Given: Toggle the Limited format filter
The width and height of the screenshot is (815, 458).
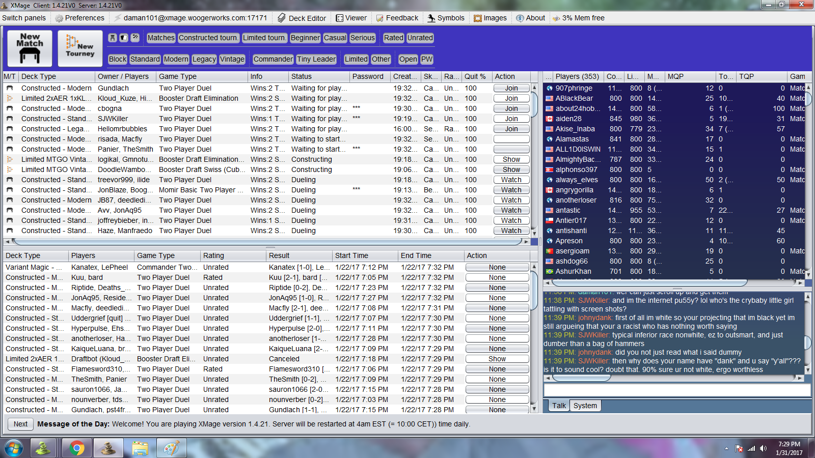Looking at the screenshot, I should [x=356, y=59].
